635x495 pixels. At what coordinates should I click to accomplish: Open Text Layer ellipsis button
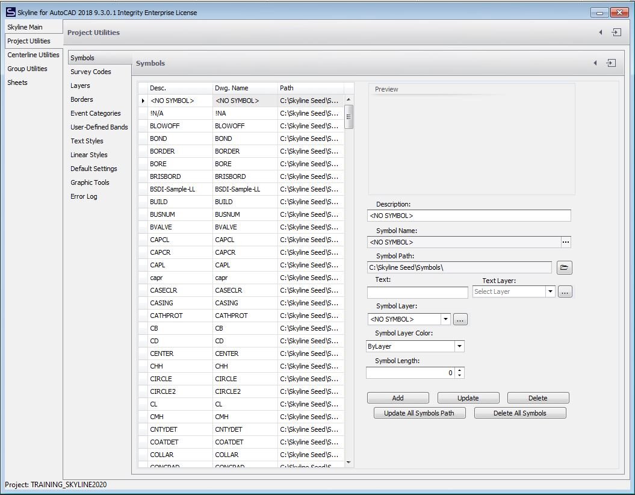tap(565, 291)
